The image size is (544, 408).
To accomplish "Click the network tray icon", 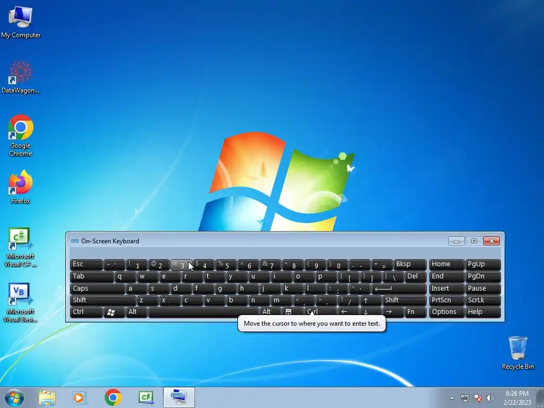I will (464, 398).
